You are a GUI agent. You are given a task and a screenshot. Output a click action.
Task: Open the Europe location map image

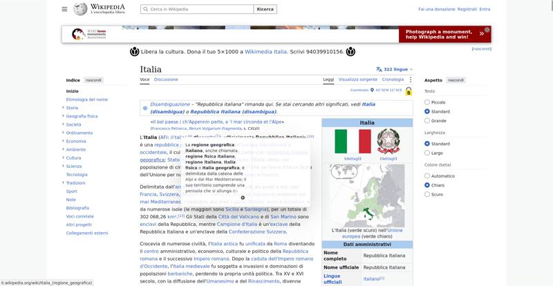367,196
